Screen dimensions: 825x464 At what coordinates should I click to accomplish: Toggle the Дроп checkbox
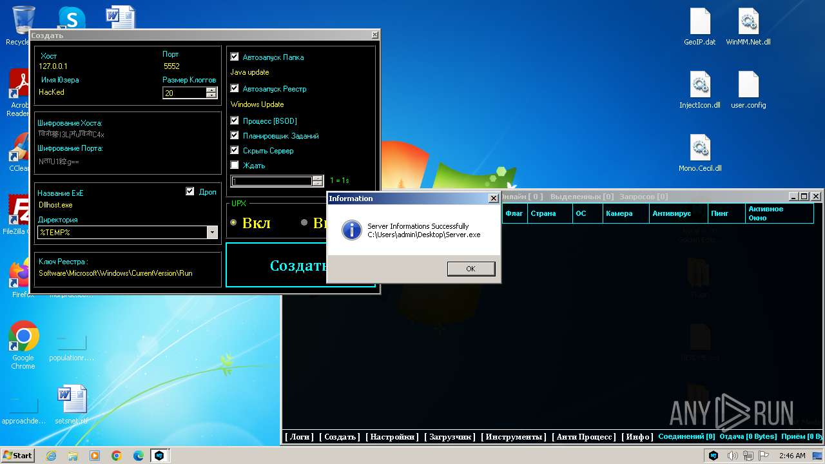tap(189, 191)
